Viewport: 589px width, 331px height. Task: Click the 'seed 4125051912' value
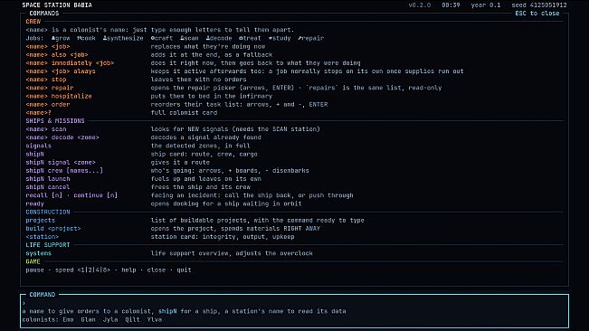coord(539,5)
